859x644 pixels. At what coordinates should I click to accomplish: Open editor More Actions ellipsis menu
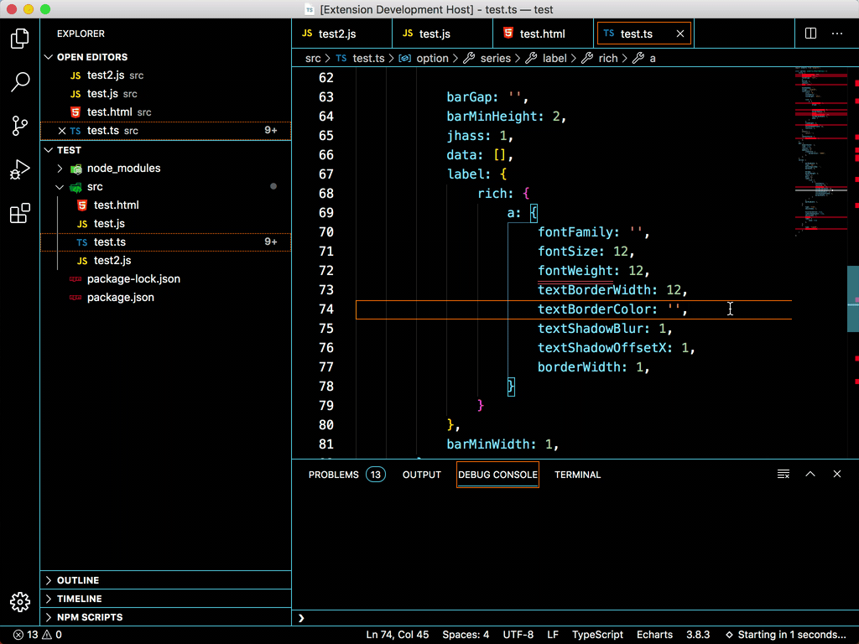click(x=836, y=32)
